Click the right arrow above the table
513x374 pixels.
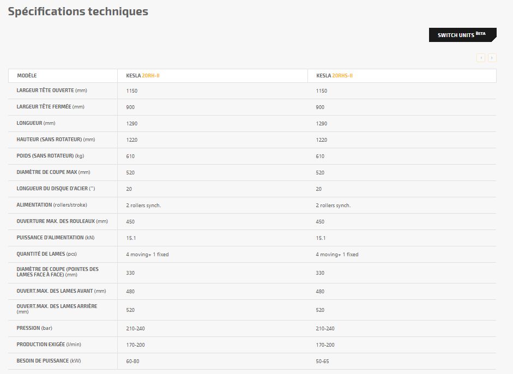492,58
